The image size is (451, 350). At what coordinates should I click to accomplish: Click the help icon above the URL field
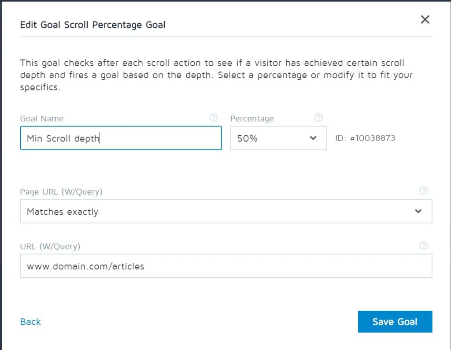point(424,246)
